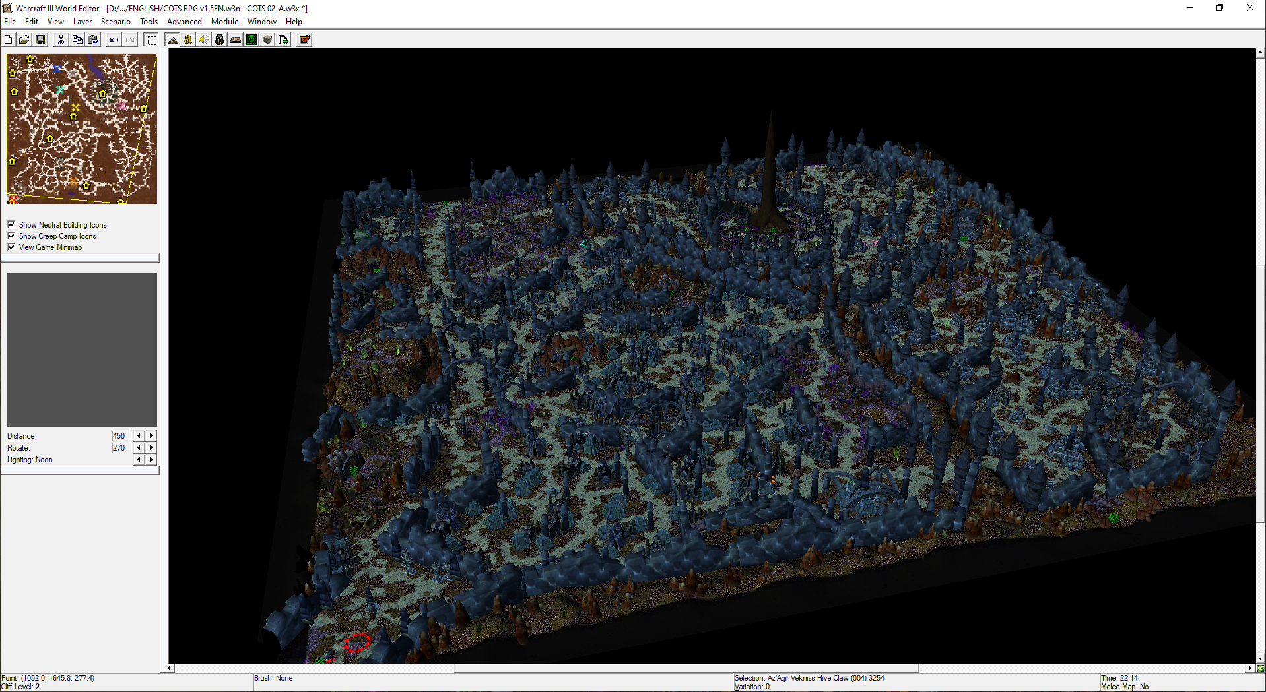Click the viewport scroll-down arrow
Viewport: 1266px width, 692px height.
[x=1261, y=658]
